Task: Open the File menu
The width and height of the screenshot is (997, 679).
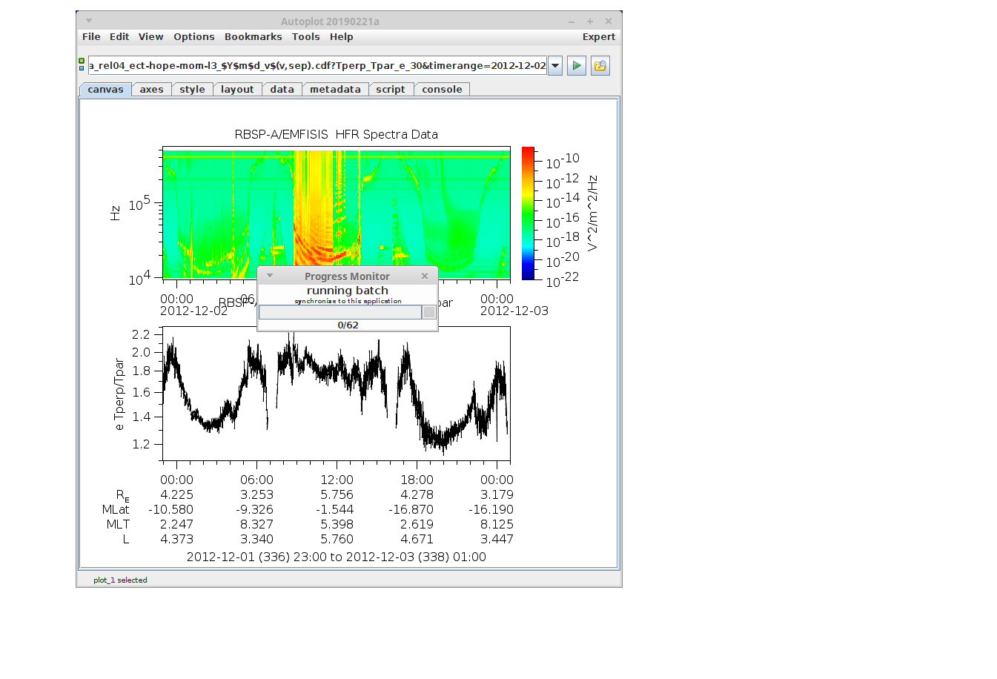Action: coord(91,37)
